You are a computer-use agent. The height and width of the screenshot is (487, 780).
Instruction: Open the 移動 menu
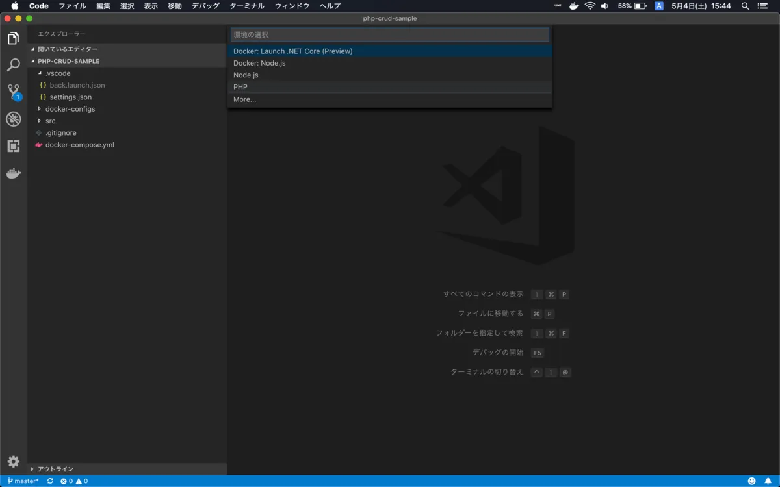(175, 6)
